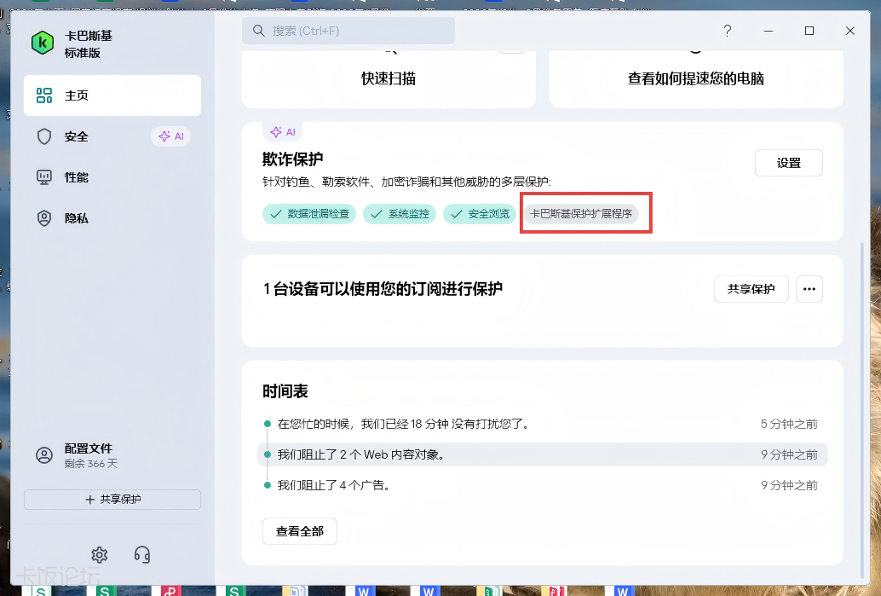The image size is (881, 596).
Task: Close the Kaspersky window
Action: tap(850, 31)
